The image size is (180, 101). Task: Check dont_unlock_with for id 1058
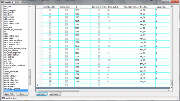point(99,10)
